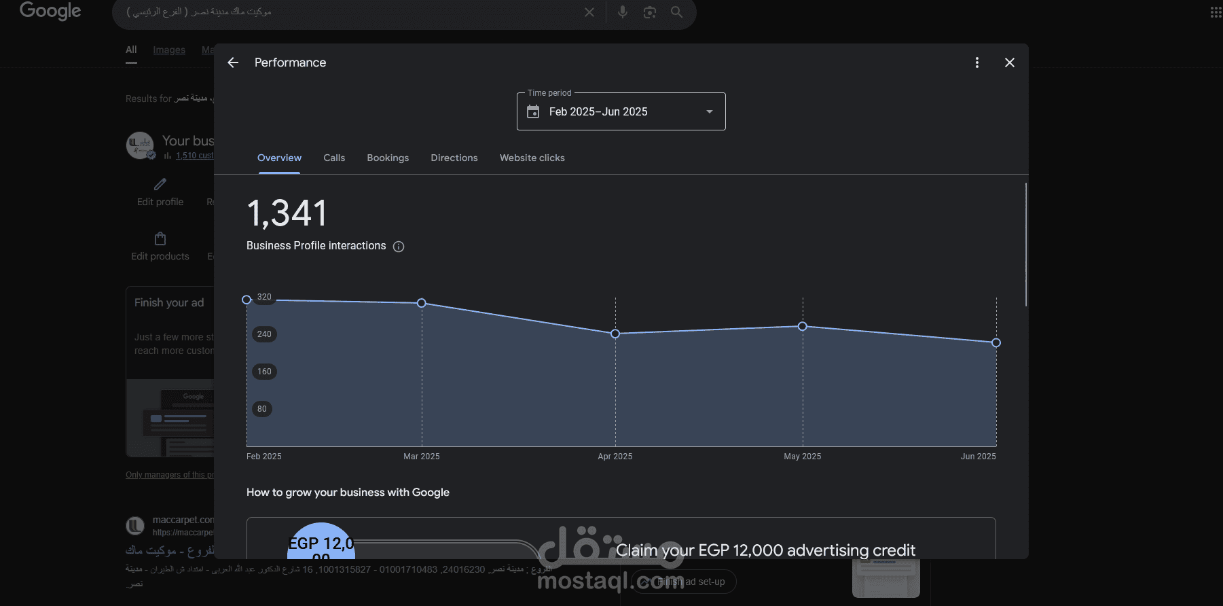This screenshot has height=606, width=1223.
Task: Clear the Google search box
Action: (589, 12)
